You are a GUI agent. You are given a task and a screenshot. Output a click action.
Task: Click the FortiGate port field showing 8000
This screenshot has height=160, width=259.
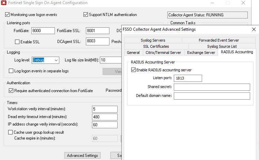(43, 31)
